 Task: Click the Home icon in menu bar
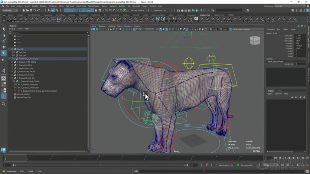point(3,6)
